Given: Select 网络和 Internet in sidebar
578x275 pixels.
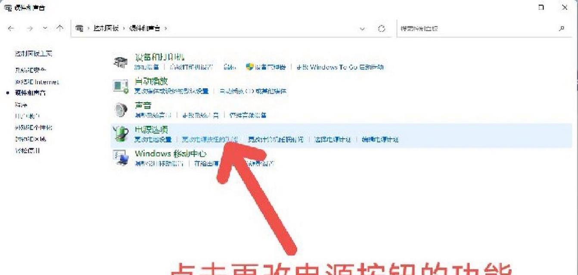Looking at the screenshot, I should coord(37,82).
